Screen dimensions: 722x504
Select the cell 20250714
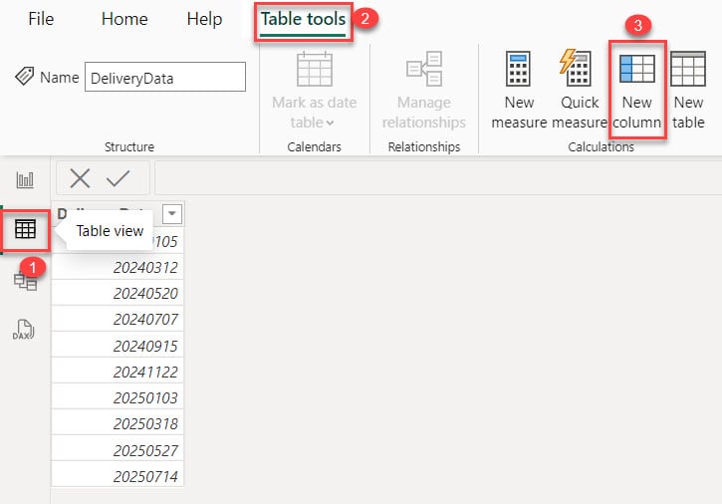(x=118, y=475)
